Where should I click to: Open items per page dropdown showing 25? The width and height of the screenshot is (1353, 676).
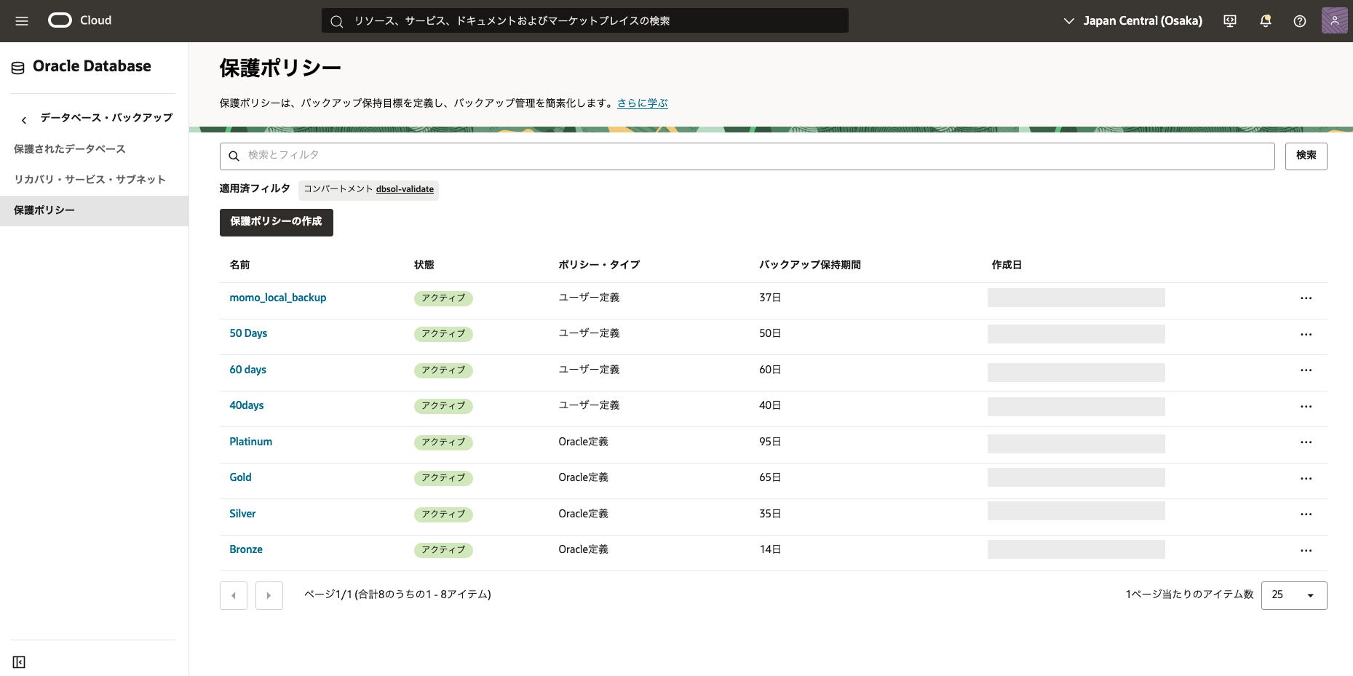tap(1293, 595)
